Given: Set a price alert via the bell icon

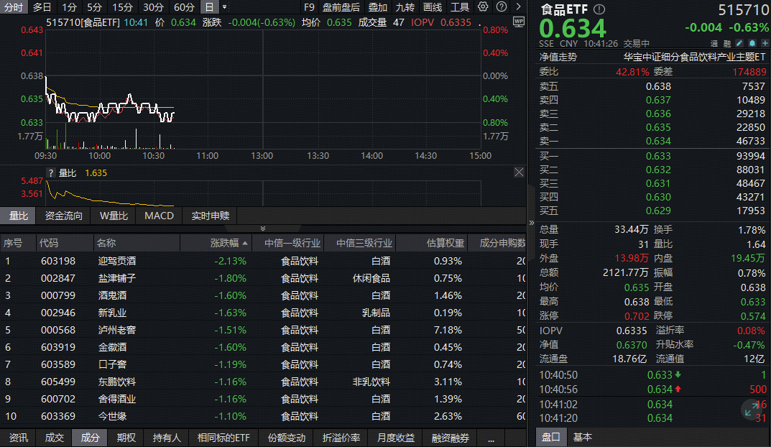Looking at the screenshot, I should coord(752,42).
